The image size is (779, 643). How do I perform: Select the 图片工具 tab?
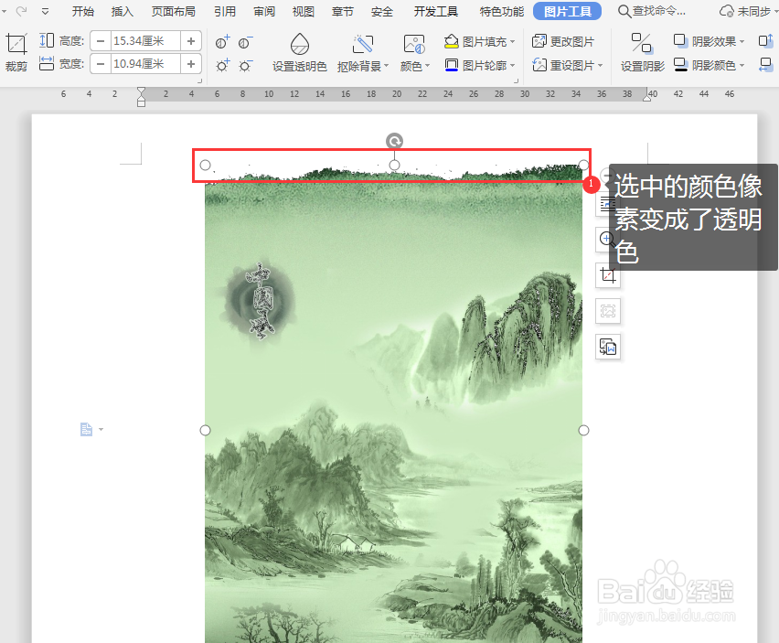pyautogui.click(x=568, y=11)
